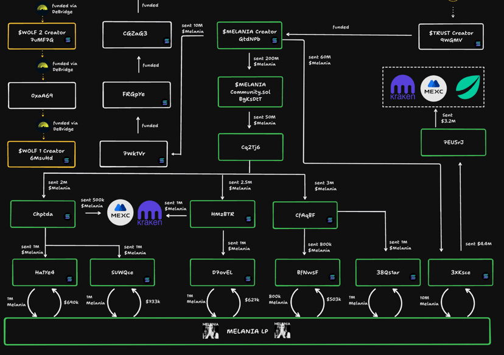Viewport: 504px width, 355px height.
Task: Select the Cq2Tj6 wallet node
Action: click(x=251, y=147)
